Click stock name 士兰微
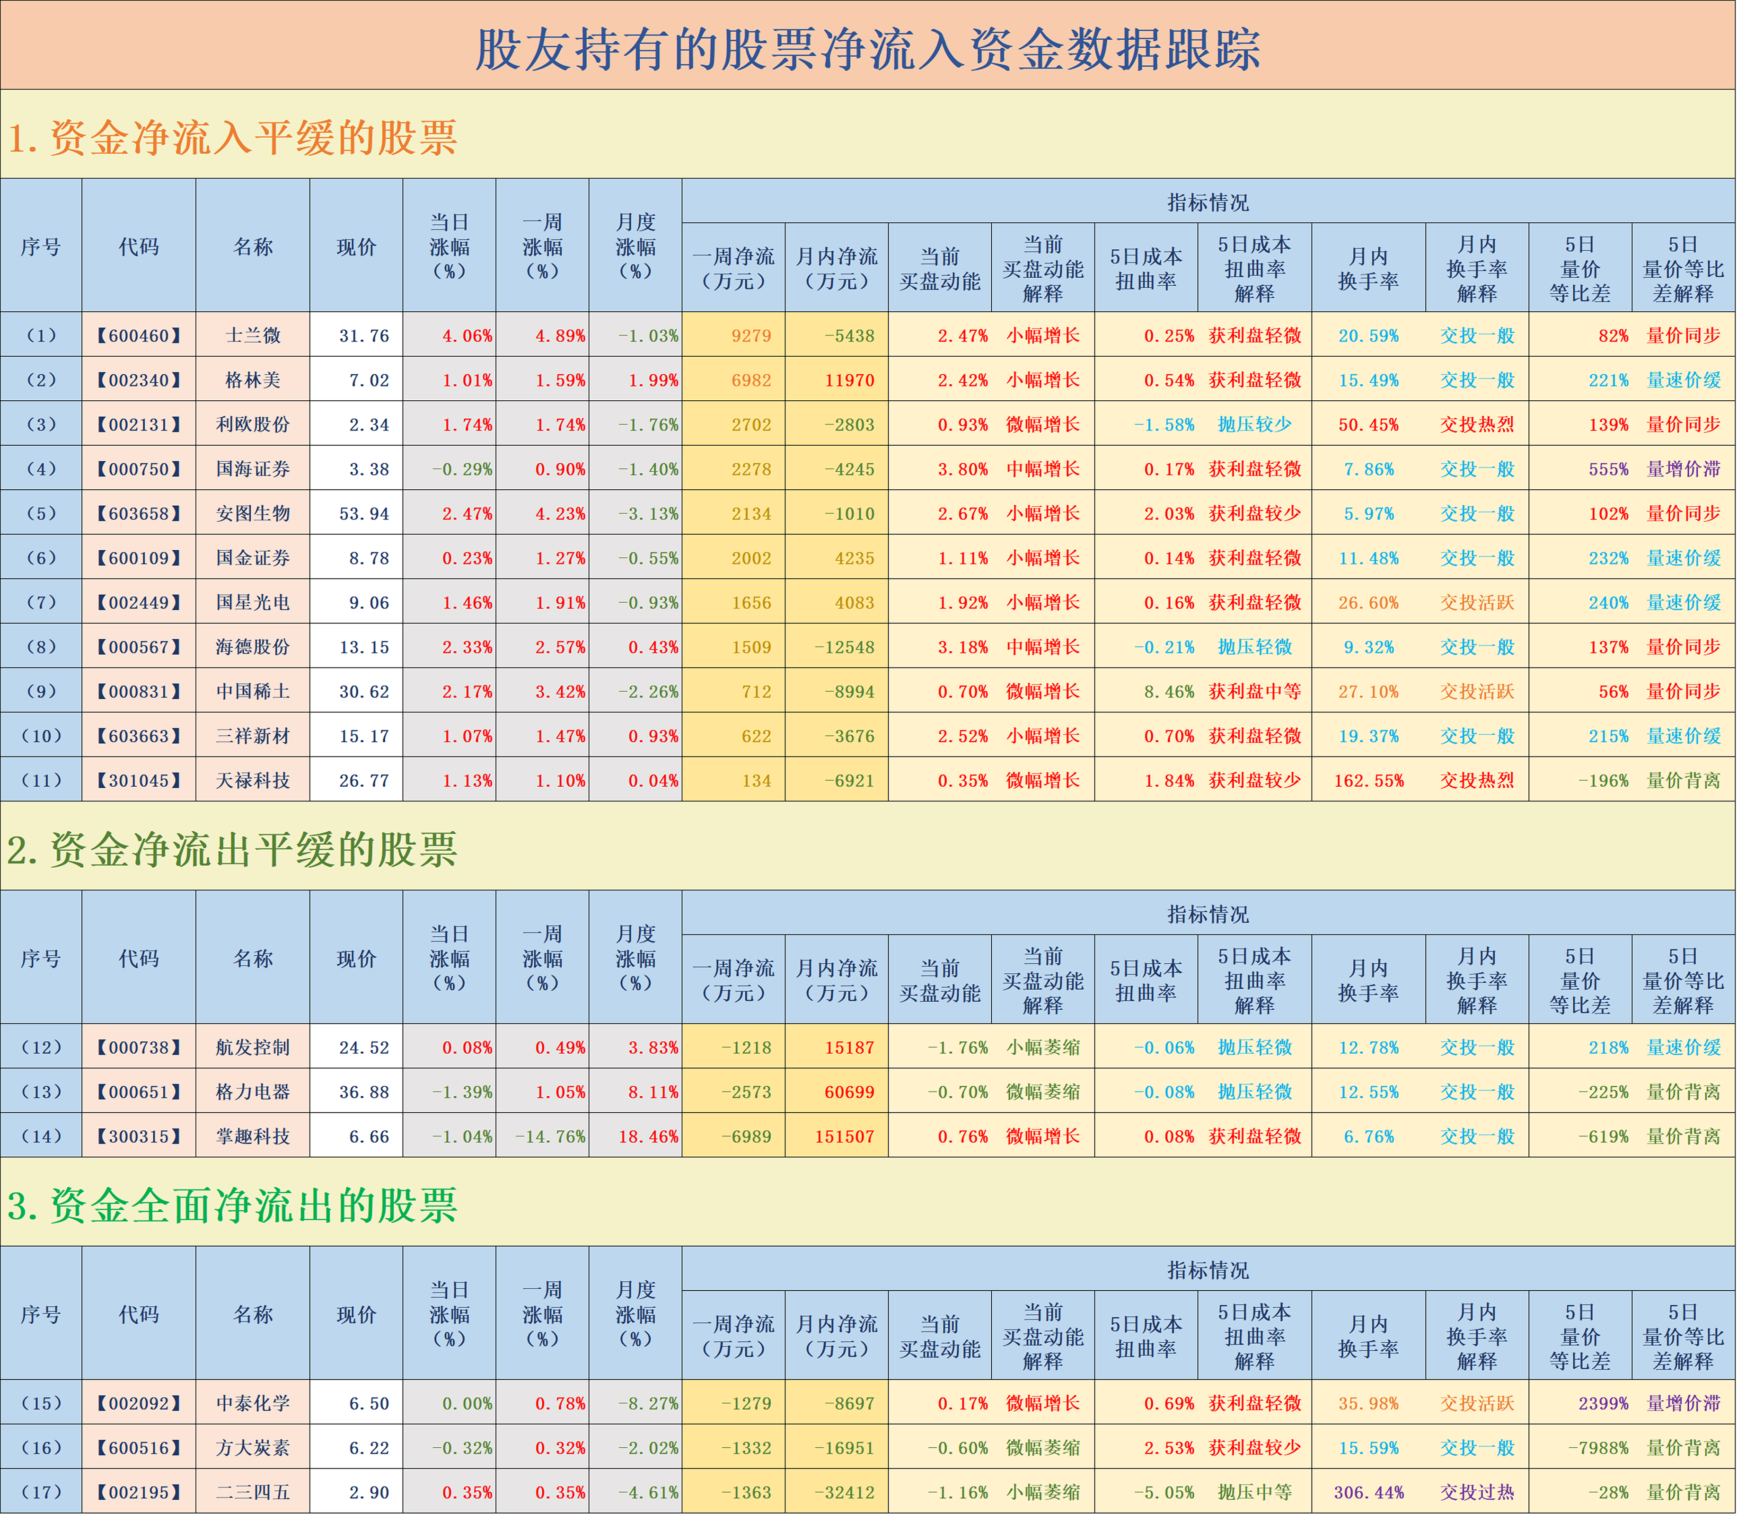1737x1514 pixels. (x=253, y=335)
